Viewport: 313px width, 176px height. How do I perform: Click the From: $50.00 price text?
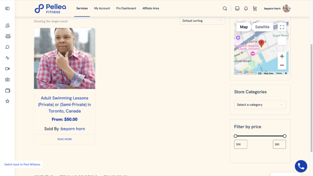point(64,119)
